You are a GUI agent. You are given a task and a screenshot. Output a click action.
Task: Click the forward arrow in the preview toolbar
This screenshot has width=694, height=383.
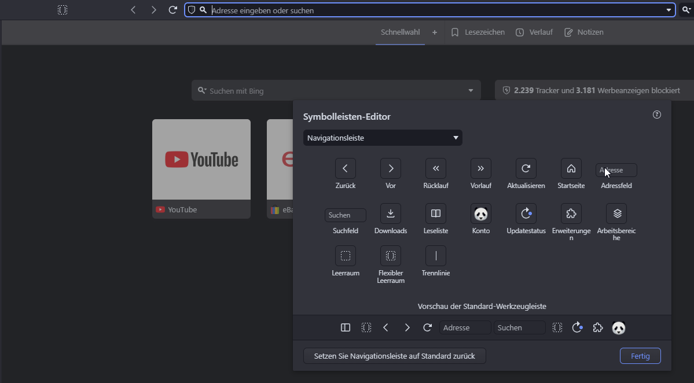click(407, 327)
